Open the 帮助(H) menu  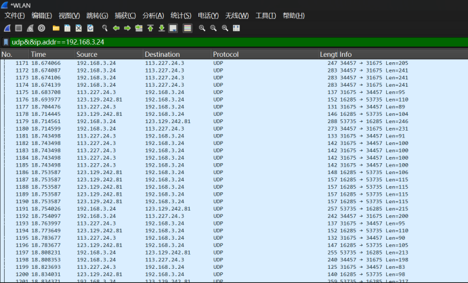(x=293, y=16)
